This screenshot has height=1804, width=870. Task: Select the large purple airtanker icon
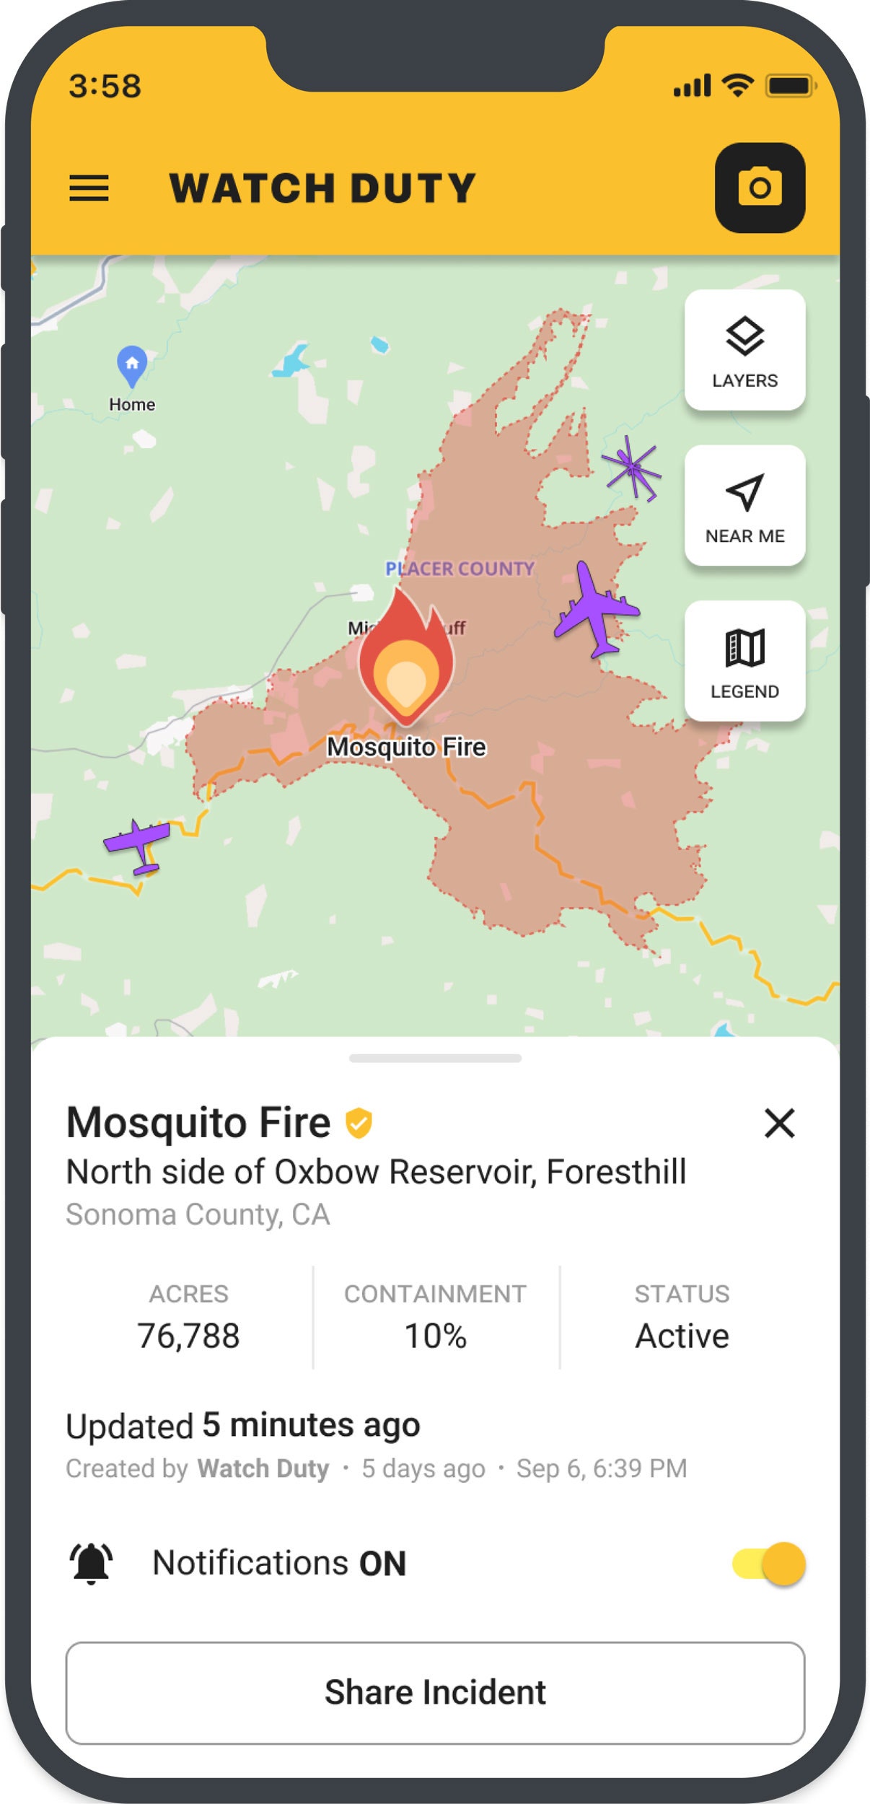pyautogui.click(x=597, y=609)
